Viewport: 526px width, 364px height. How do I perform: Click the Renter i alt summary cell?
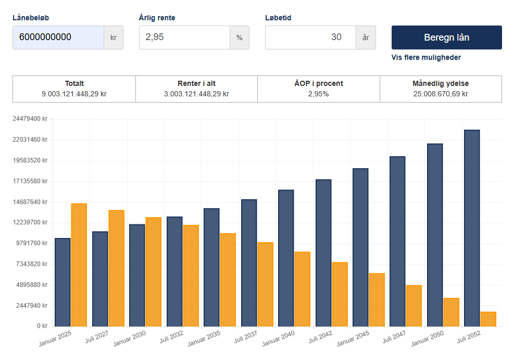(x=196, y=89)
